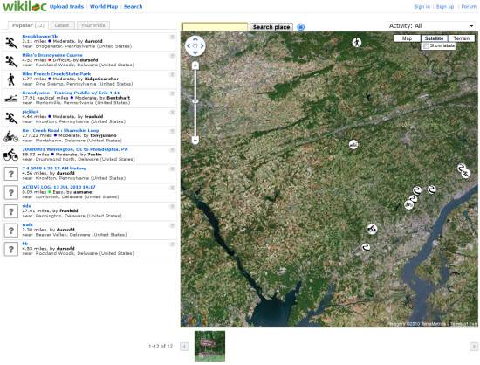480x365 pixels.
Task: Click the place search input field
Action: [x=215, y=27]
